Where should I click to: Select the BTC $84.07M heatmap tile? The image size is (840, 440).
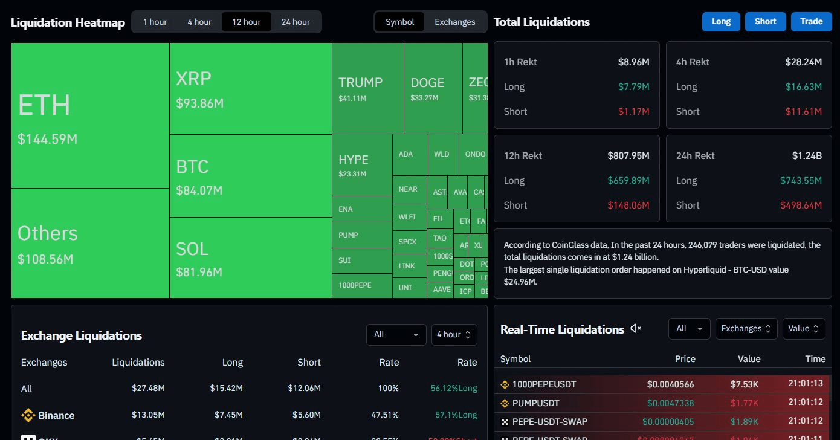point(251,176)
